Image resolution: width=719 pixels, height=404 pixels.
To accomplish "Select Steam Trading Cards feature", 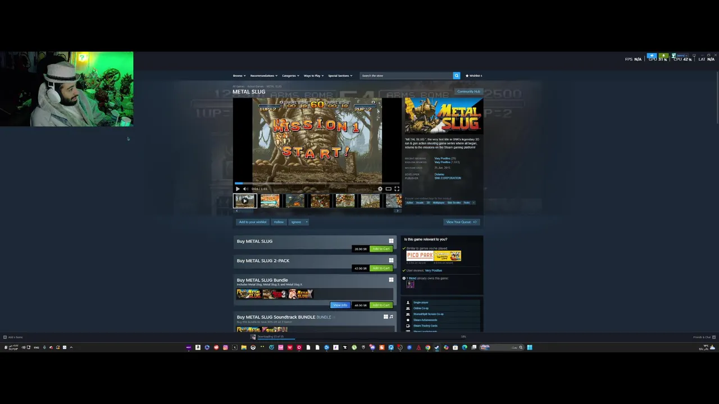I will click(x=425, y=325).
